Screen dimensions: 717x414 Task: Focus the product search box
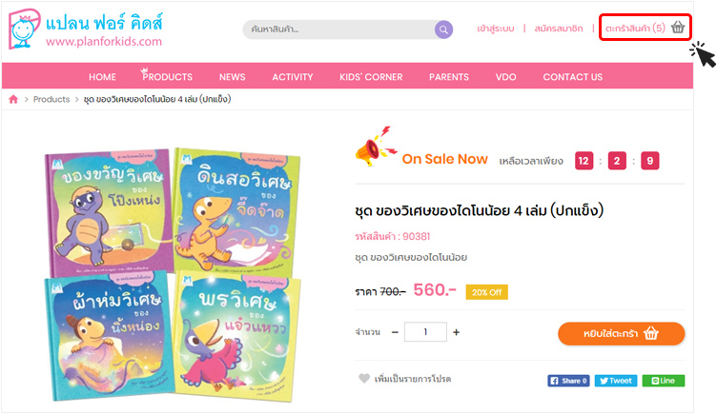point(338,30)
